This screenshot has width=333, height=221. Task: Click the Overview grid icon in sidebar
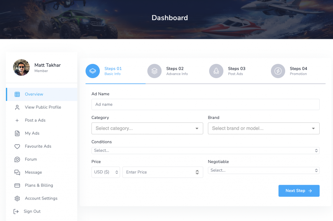[x=17, y=94]
